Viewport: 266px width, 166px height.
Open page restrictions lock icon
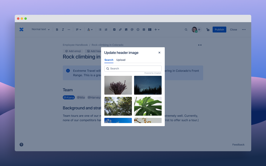click(x=208, y=30)
